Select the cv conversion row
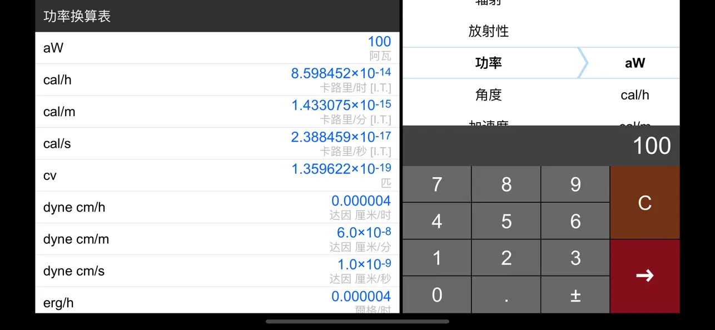The image size is (715, 330). coord(217,174)
